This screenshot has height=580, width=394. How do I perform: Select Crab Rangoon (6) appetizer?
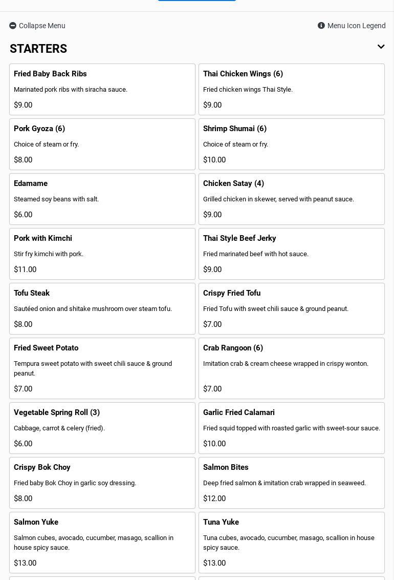[x=292, y=368]
